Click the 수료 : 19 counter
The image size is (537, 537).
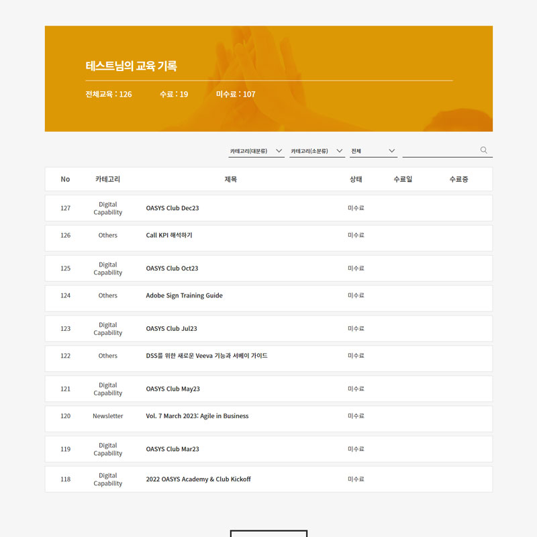[x=174, y=94]
